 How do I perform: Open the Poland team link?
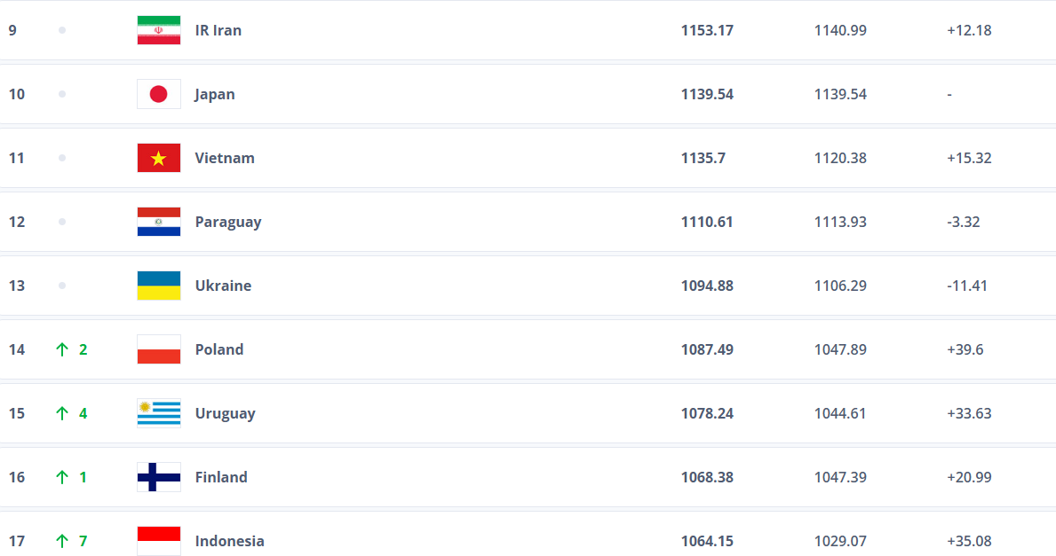click(x=219, y=349)
